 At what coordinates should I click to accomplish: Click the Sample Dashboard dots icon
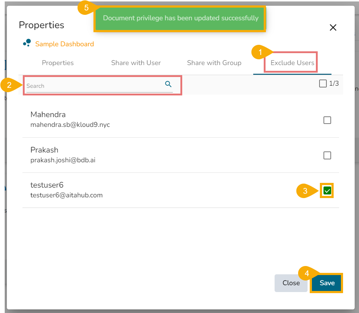coord(27,43)
